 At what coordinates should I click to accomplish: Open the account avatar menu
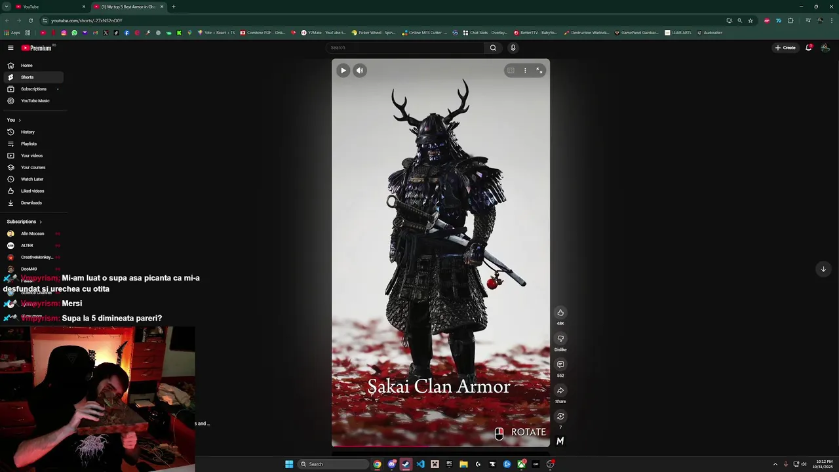(825, 47)
